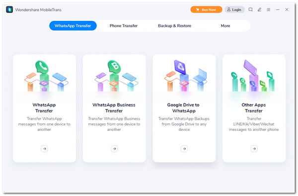Click the Google Drive to WhatsApp illustration
This screenshot has width=298, height=196.
point(185,76)
